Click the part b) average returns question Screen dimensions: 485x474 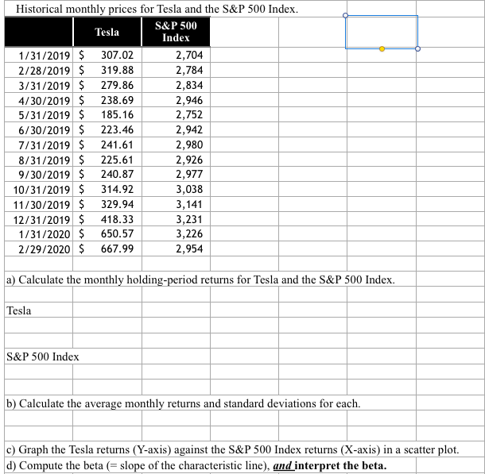tap(184, 403)
